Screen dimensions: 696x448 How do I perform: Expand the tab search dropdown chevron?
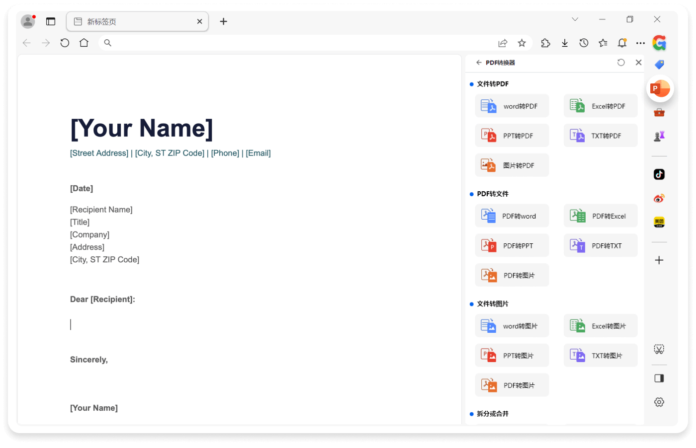(x=575, y=19)
